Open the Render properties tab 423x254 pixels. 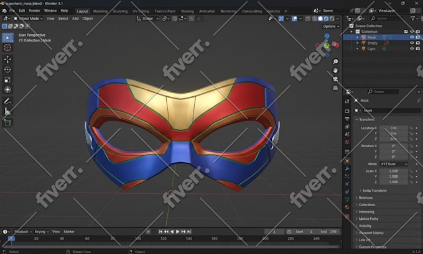click(347, 111)
